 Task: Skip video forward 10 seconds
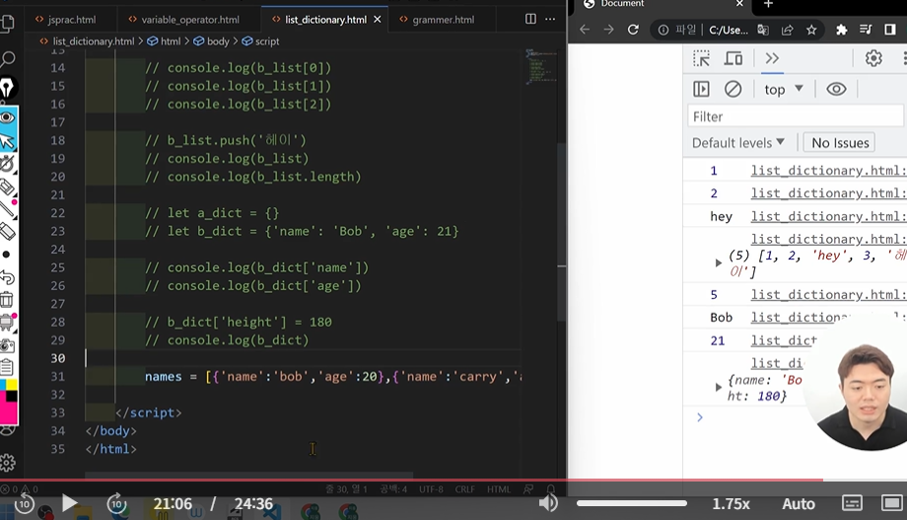click(x=116, y=503)
